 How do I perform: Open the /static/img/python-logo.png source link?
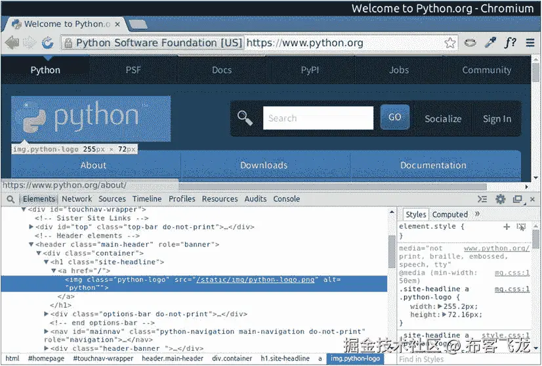(255, 280)
